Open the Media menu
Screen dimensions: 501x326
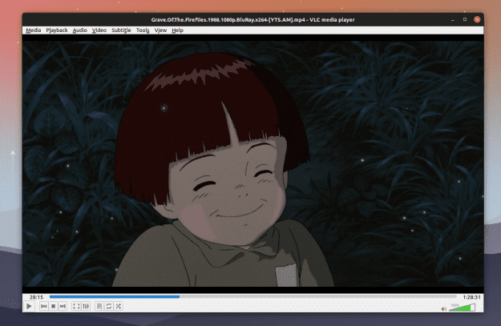coord(33,30)
